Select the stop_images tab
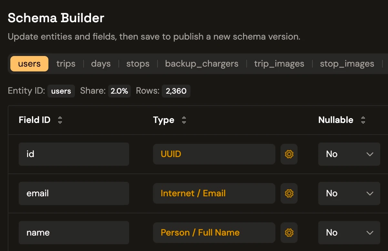 point(347,63)
